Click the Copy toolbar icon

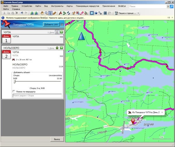[8, 13]
